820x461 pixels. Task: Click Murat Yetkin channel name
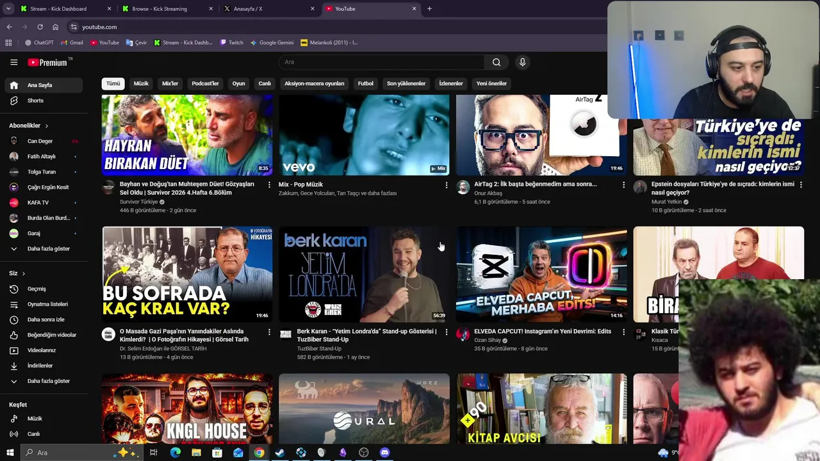coord(666,202)
